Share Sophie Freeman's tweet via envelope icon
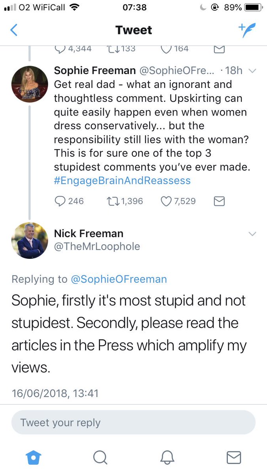 click(219, 201)
